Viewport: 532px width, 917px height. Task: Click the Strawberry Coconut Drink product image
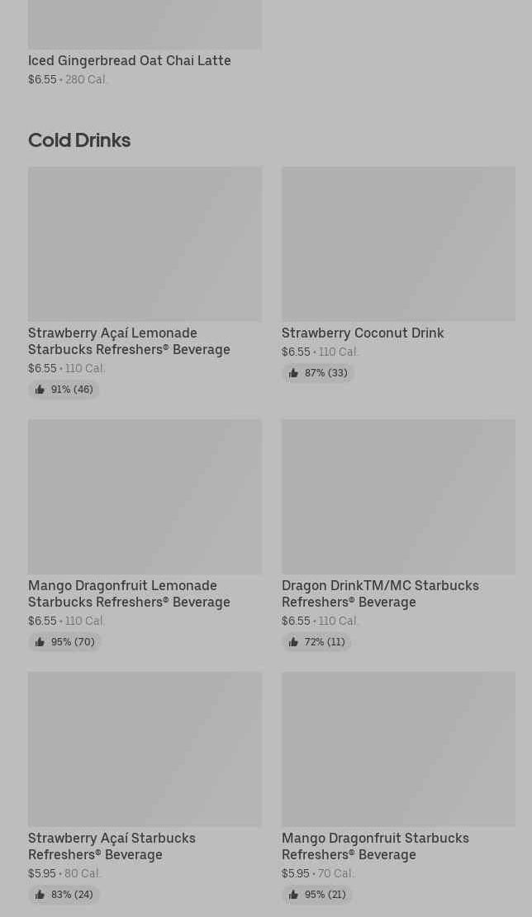(x=398, y=243)
